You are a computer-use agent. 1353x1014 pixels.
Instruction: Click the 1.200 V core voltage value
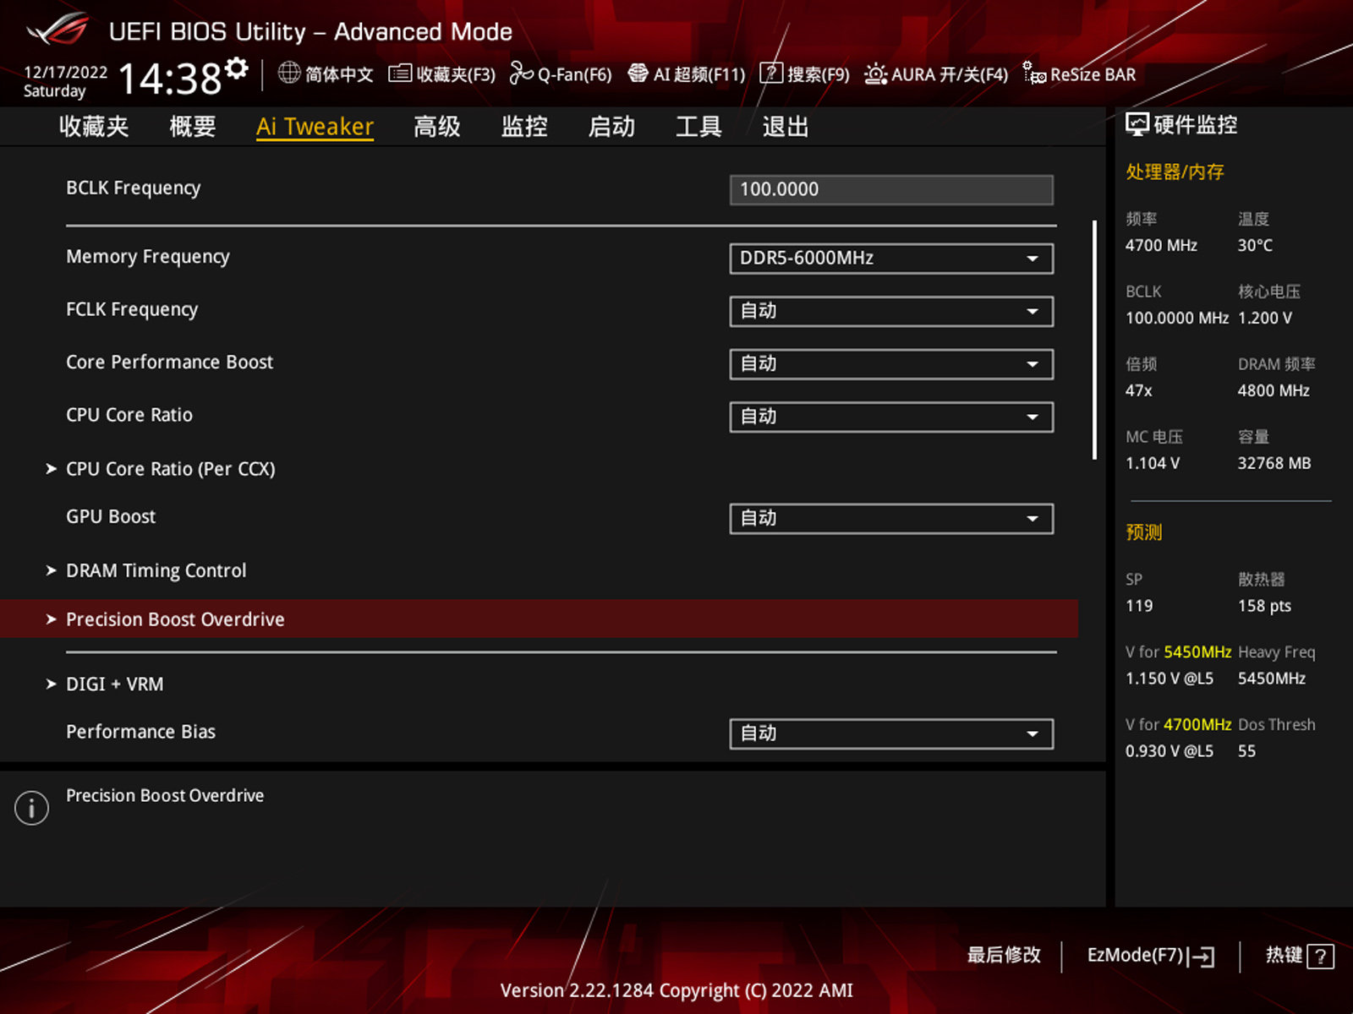(1265, 319)
